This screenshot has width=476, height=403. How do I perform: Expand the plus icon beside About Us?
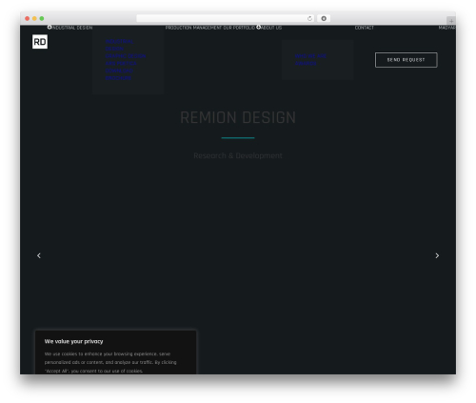[258, 28]
